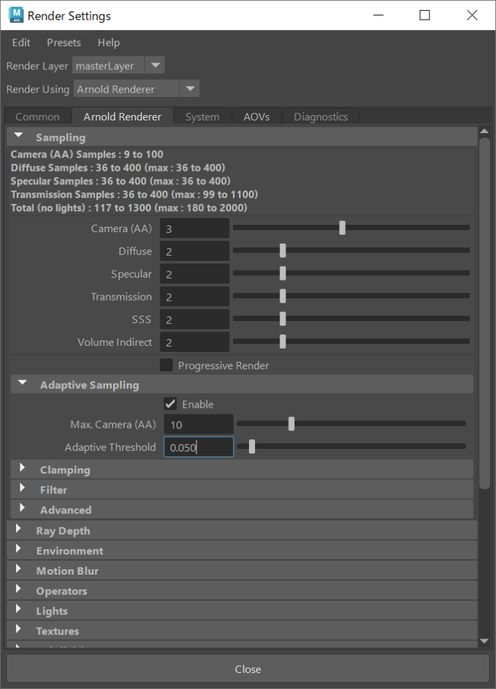The height and width of the screenshot is (689, 496).
Task: Click the Volume Indirect slider handle
Action: coord(283,341)
